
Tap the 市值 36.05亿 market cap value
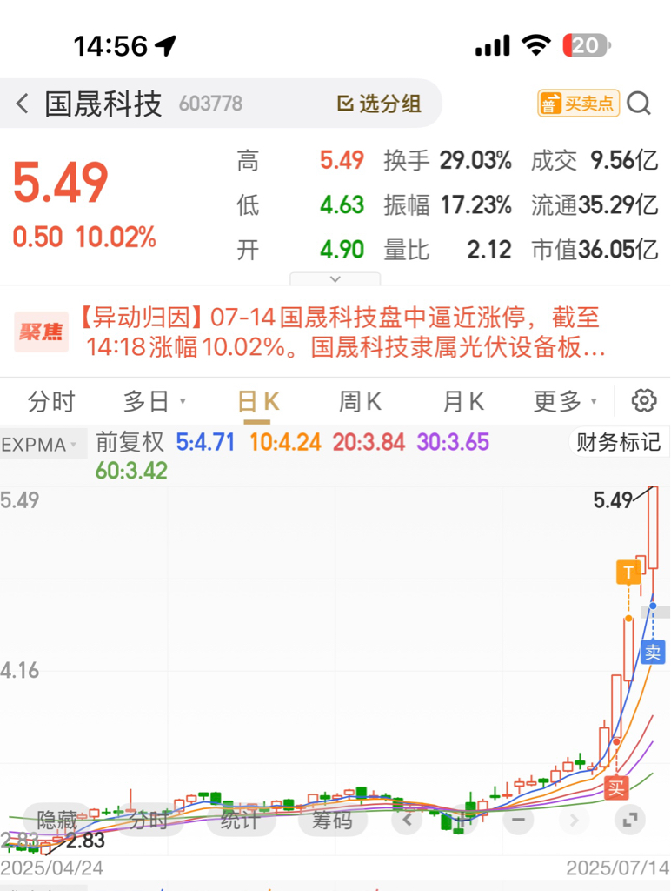point(595,250)
